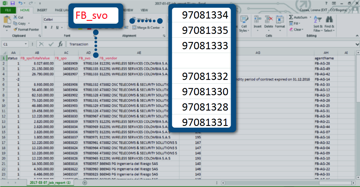This screenshot has width=360, height=187.
Task: Toggle Bold formatting
Action: tap(46, 27)
